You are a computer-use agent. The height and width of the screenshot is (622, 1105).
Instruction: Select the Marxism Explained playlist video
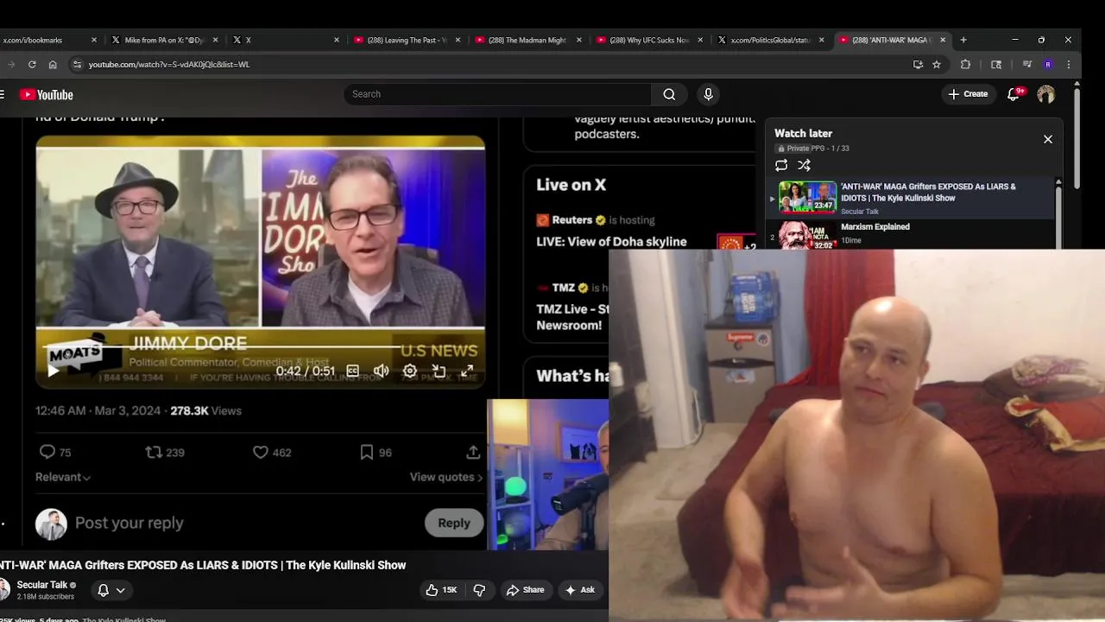[911, 233]
